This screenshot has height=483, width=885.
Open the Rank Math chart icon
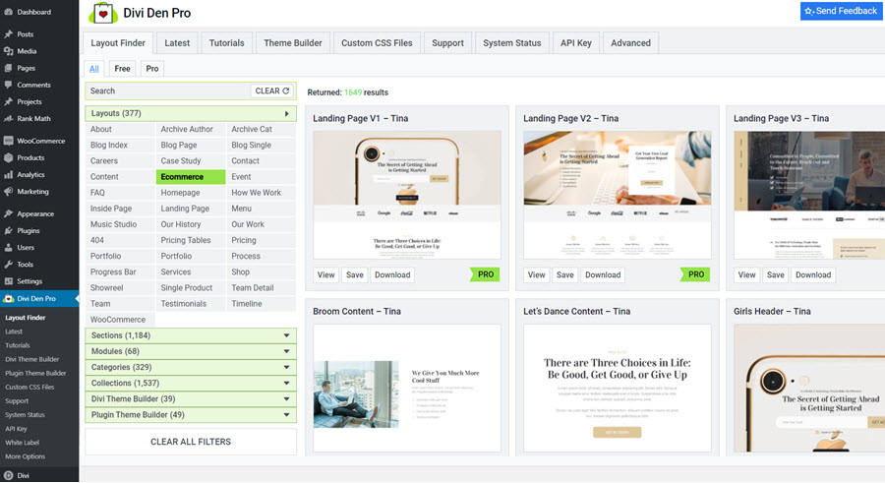point(8,119)
